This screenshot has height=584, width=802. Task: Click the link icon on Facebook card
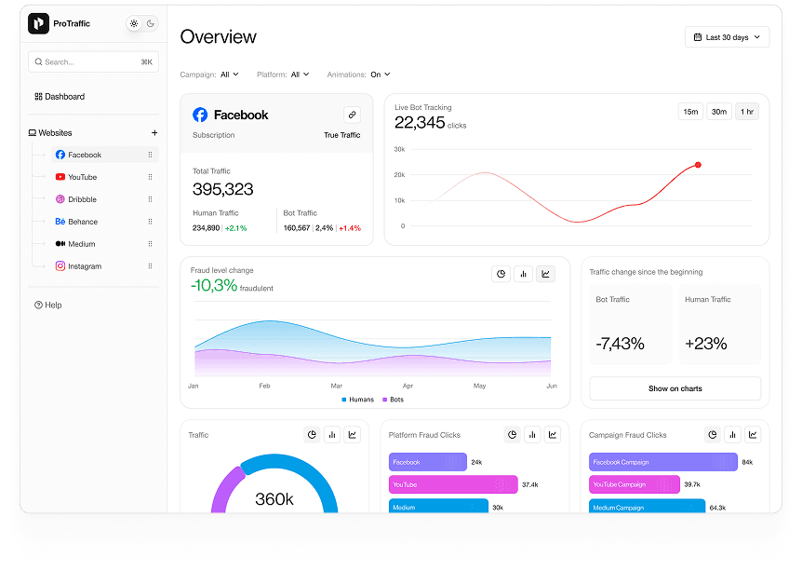pos(352,115)
